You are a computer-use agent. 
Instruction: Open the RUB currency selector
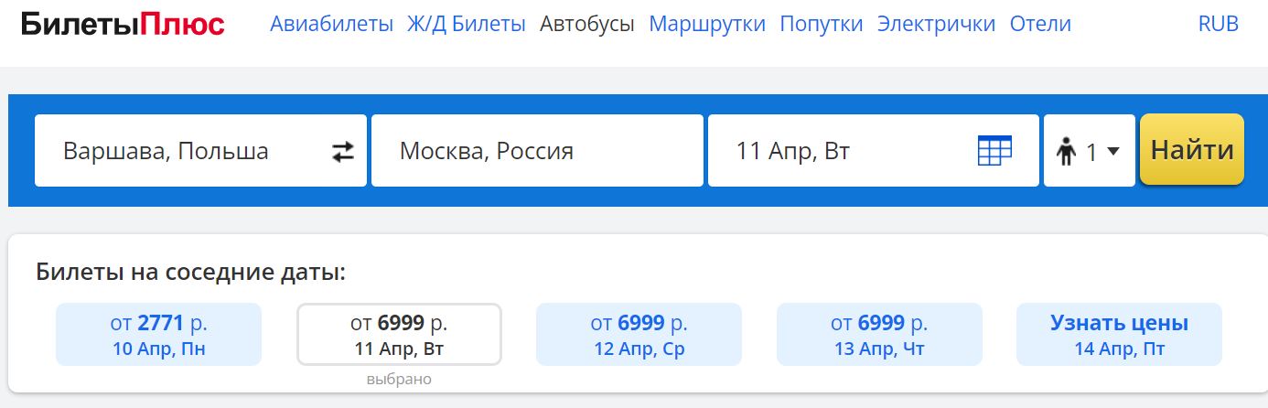coord(1218,25)
